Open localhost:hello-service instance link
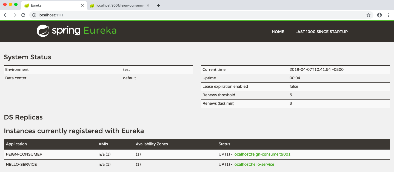 tap(254, 164)
